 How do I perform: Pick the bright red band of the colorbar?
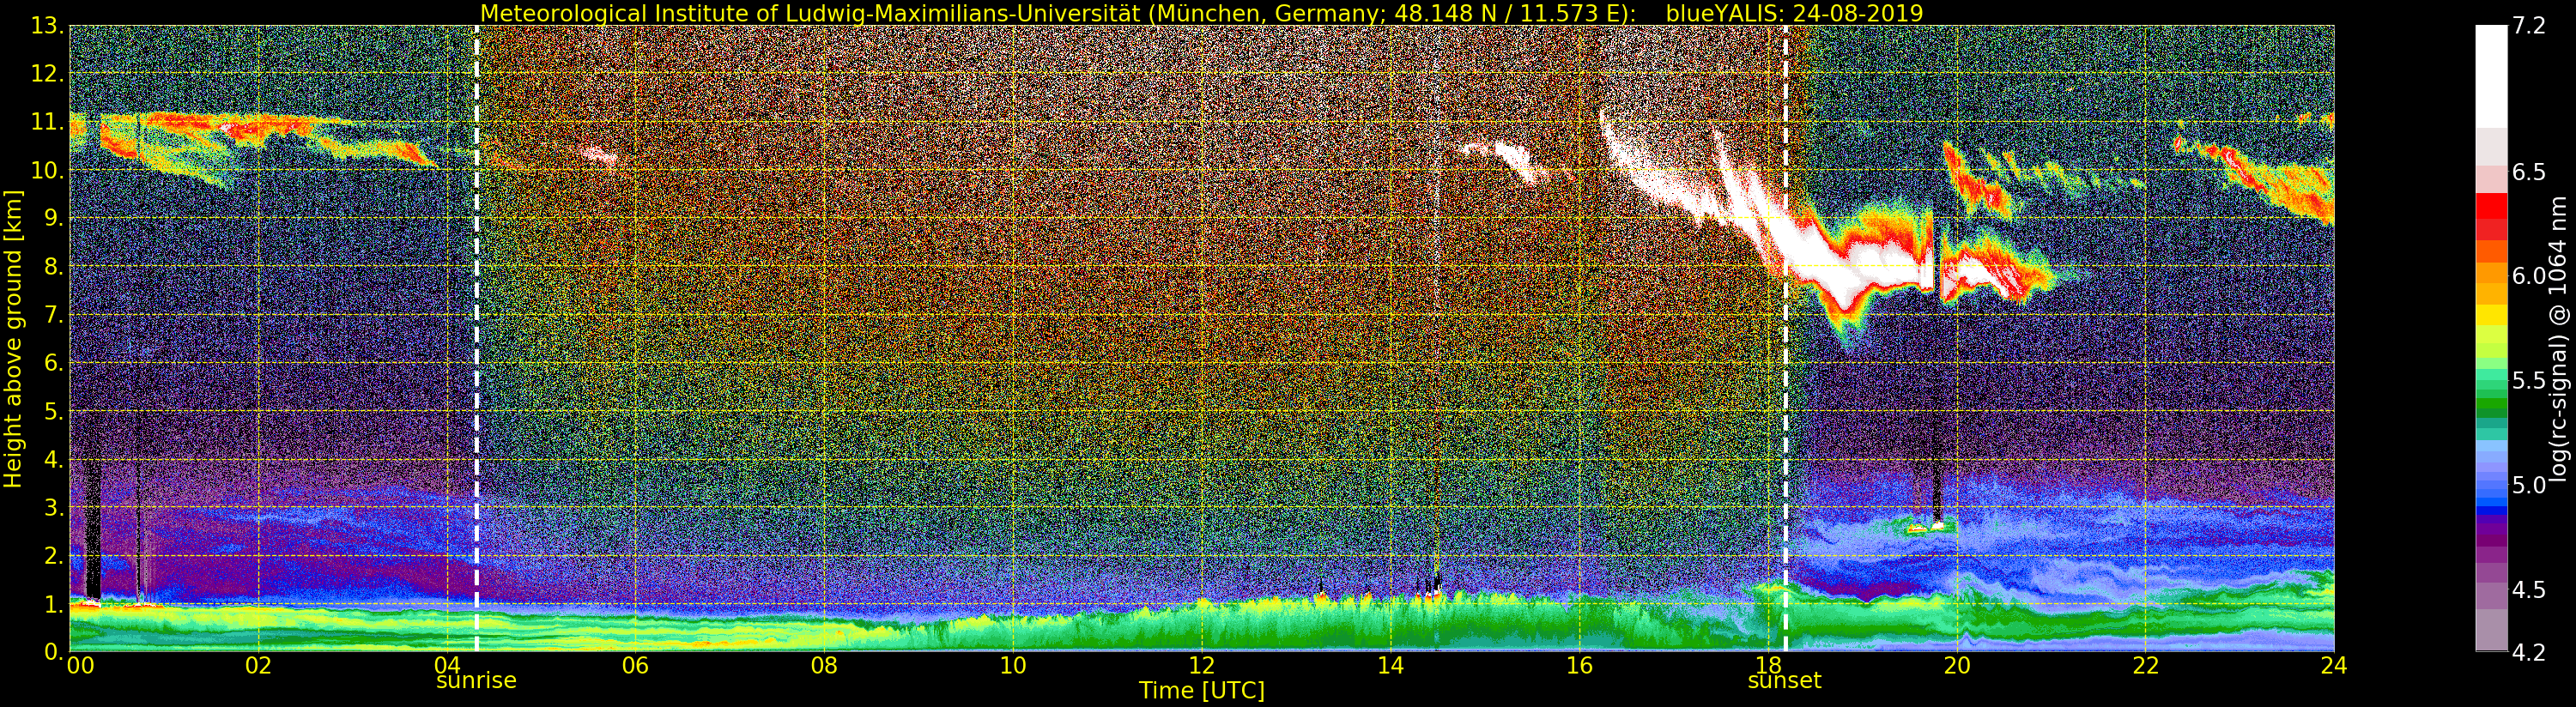click(x=2490, y=205)
